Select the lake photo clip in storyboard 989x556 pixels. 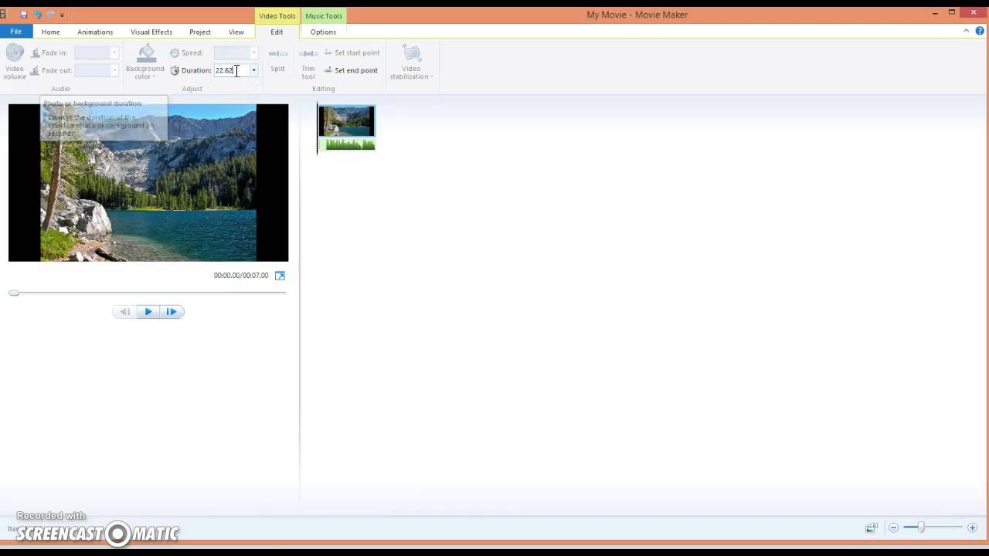click(x=347, y=121)
